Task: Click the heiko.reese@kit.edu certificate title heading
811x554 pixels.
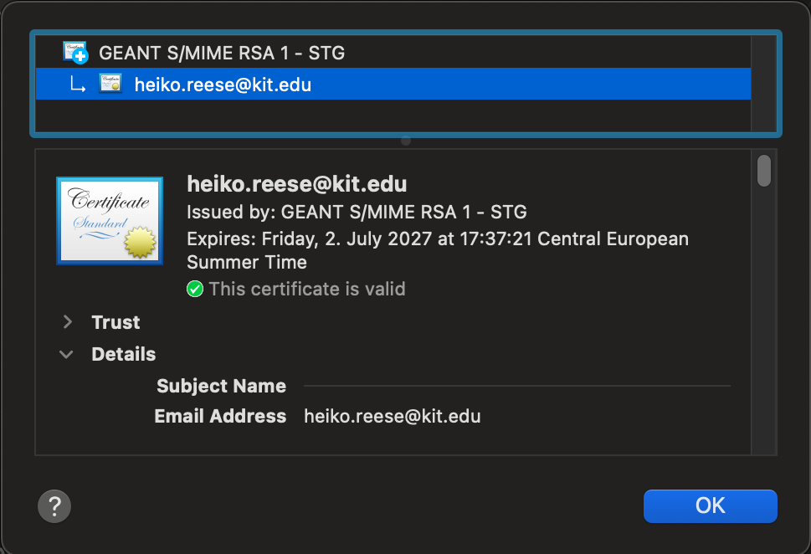Action: [297, 184]
